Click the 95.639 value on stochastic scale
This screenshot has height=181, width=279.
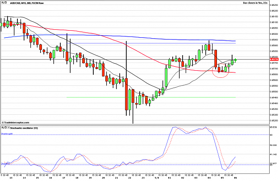click(x=273, y=127)
